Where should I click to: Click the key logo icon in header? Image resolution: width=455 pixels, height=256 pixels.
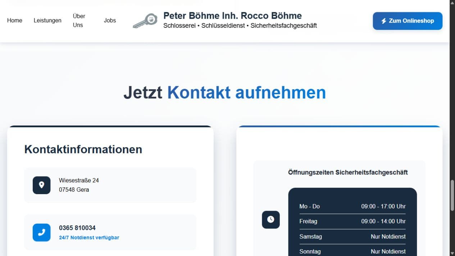point(145,20)
